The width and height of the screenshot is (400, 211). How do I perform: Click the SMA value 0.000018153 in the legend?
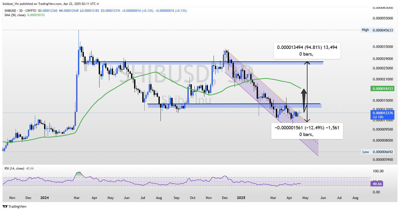point(36,15)
